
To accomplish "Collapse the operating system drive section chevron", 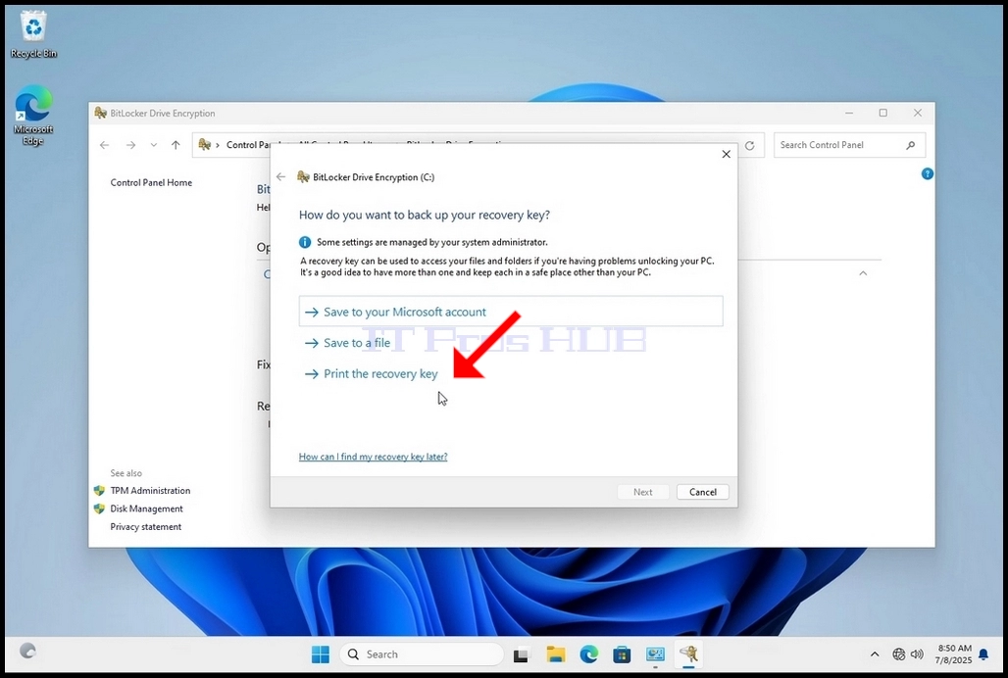I will coord(863,273).
